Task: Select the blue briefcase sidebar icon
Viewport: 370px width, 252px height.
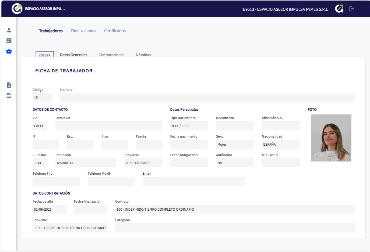Action: point(9,51)
